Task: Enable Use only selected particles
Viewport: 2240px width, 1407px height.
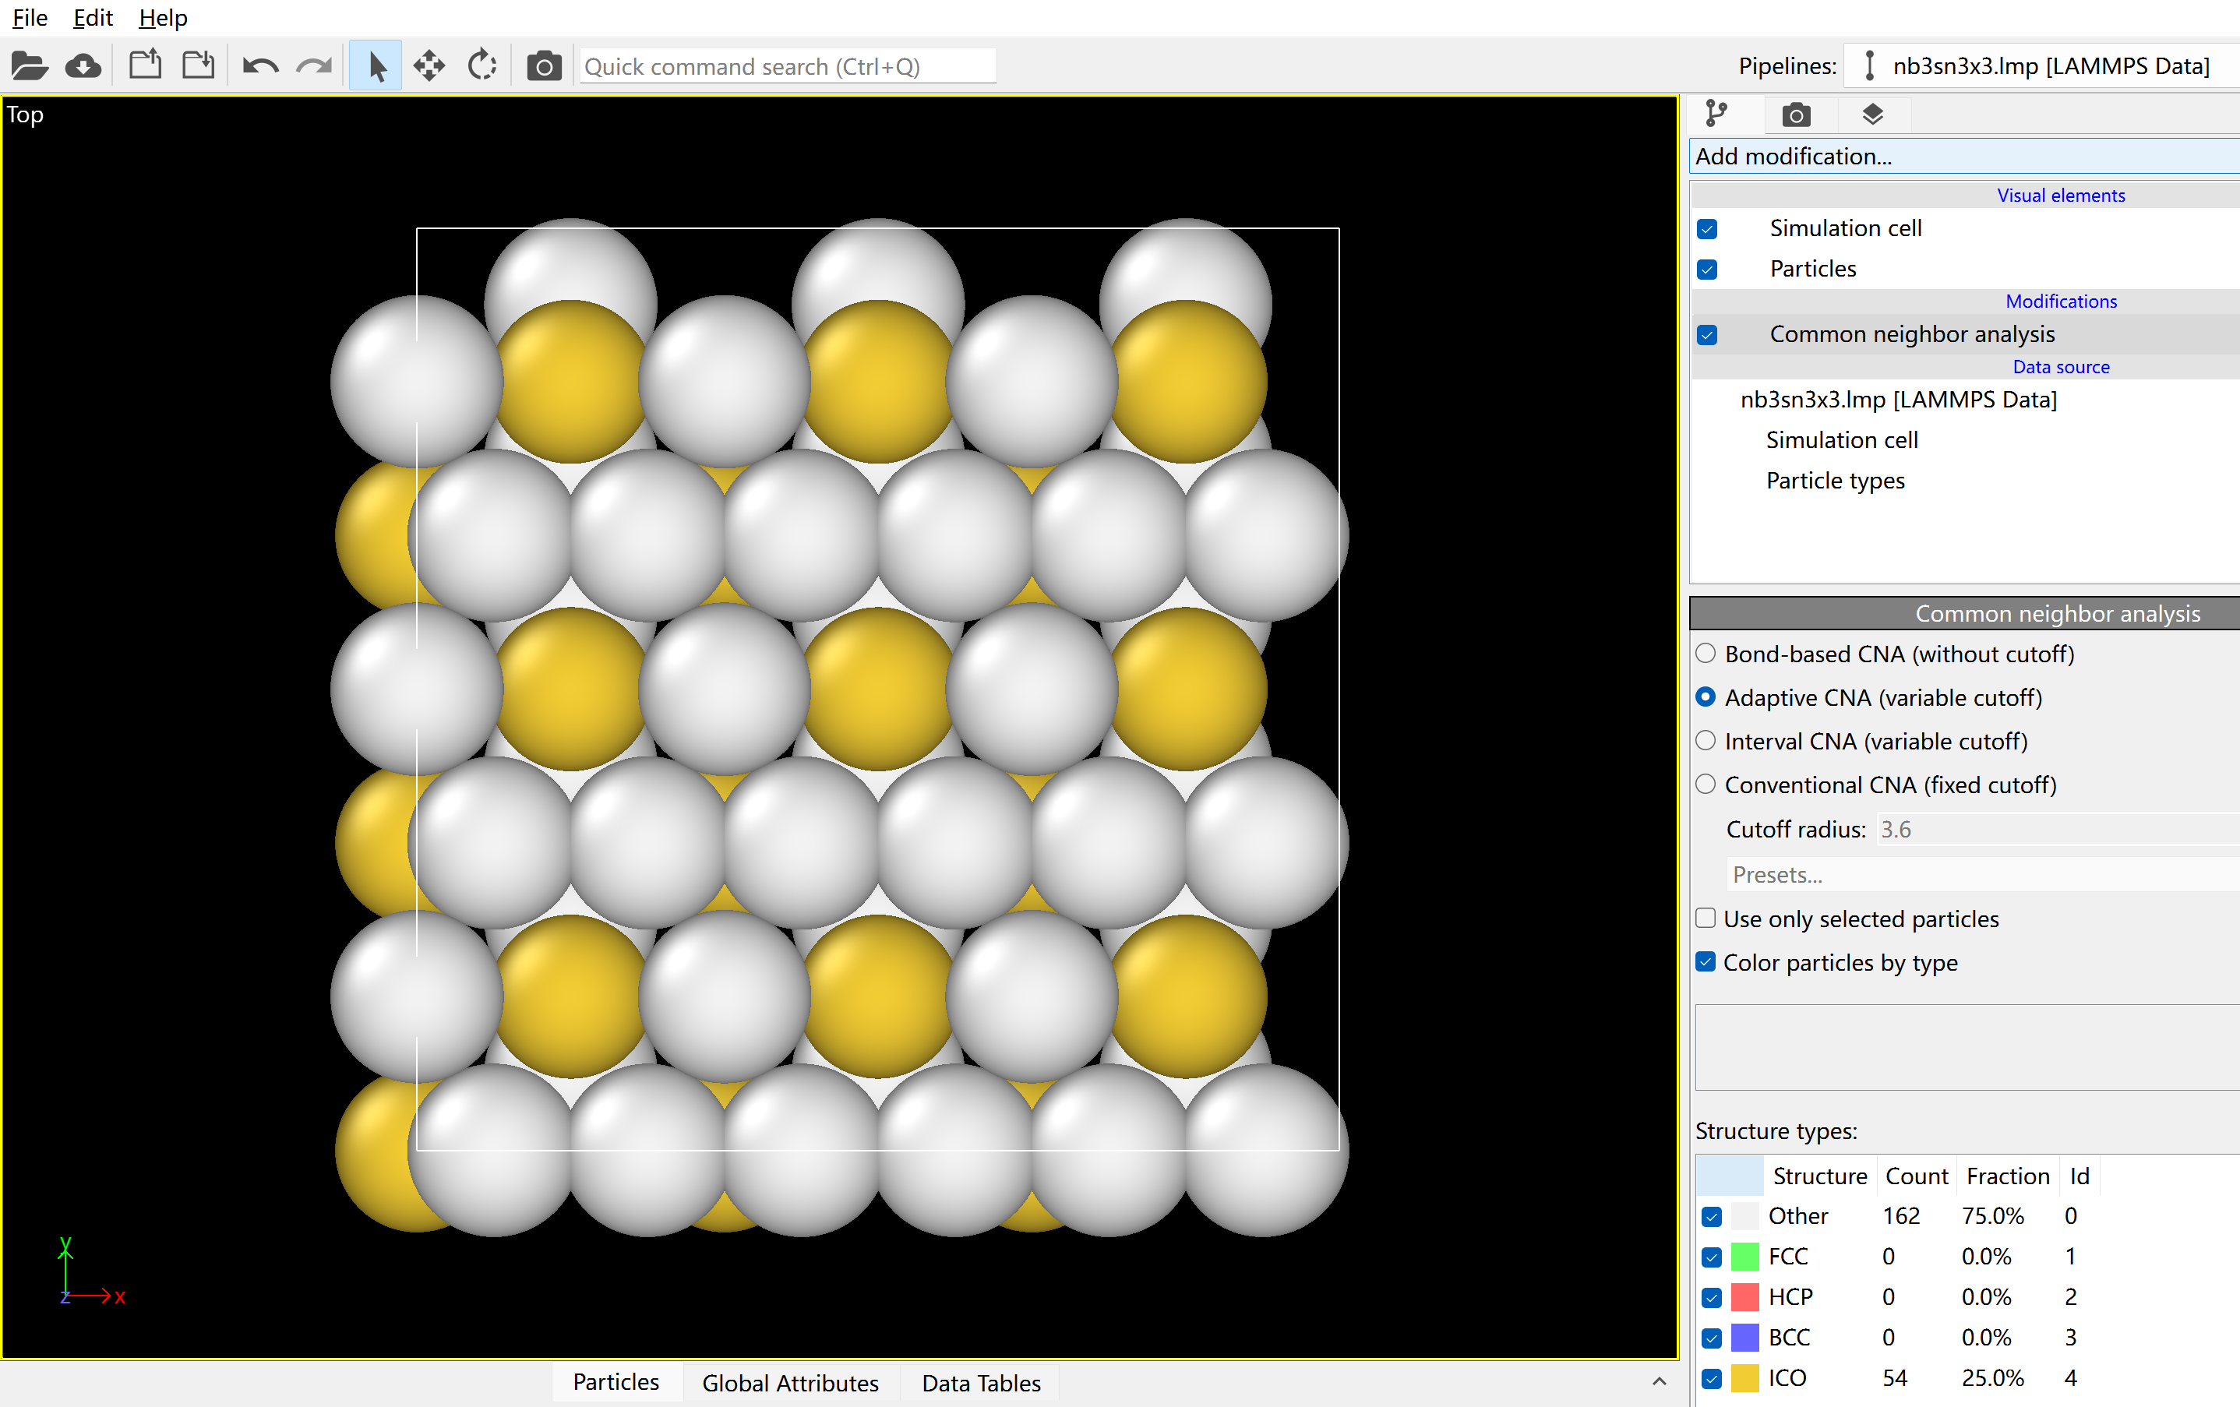Action: coord(1705,919)
